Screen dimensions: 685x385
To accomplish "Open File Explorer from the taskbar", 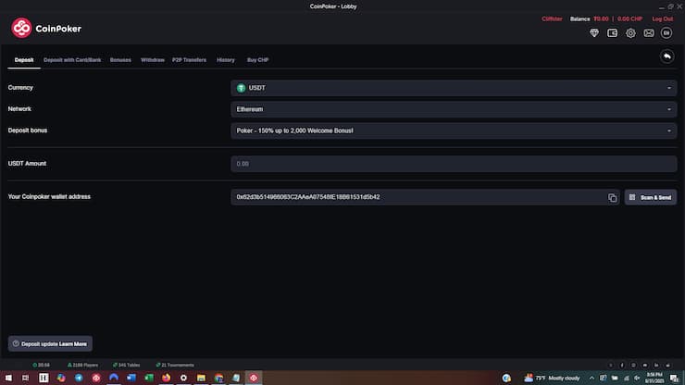I will coord(201,378).
